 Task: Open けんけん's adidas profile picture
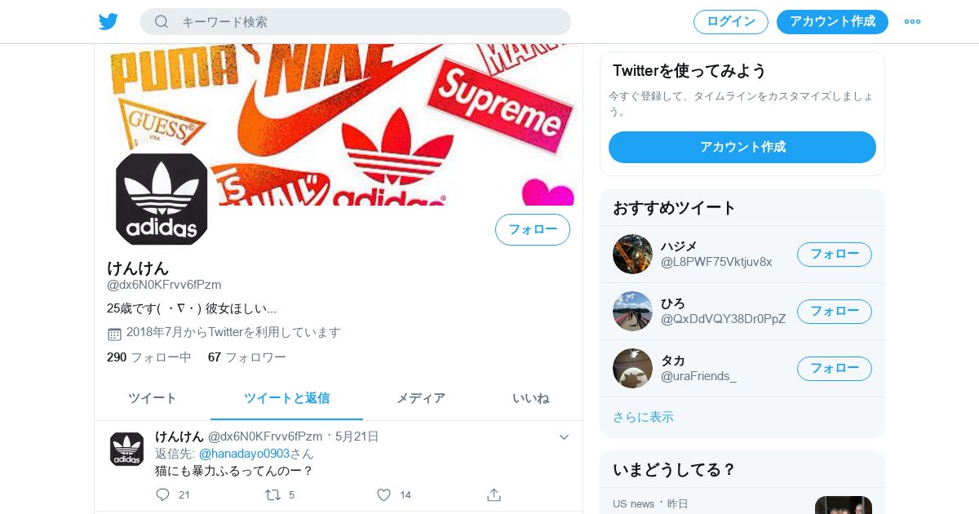[162, 198]
